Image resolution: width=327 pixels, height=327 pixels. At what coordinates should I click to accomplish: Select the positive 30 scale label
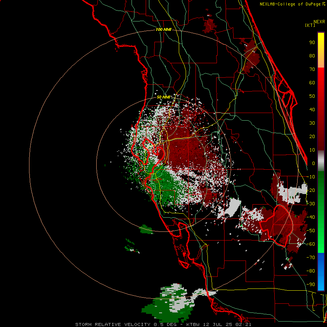coord(312,123)
